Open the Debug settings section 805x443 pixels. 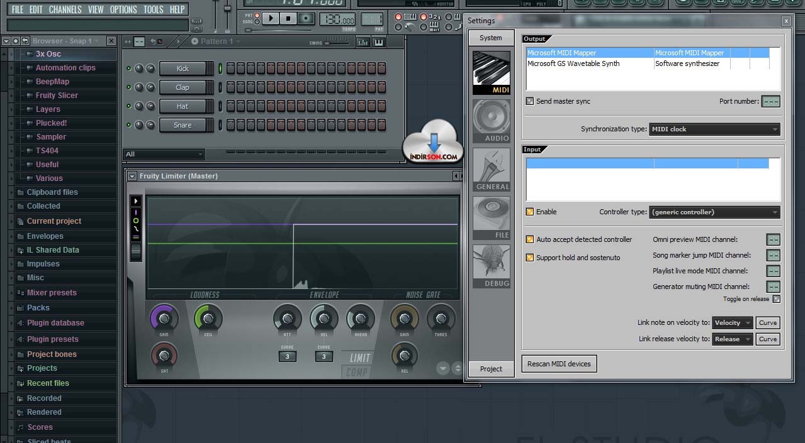[x=491, y=266]
